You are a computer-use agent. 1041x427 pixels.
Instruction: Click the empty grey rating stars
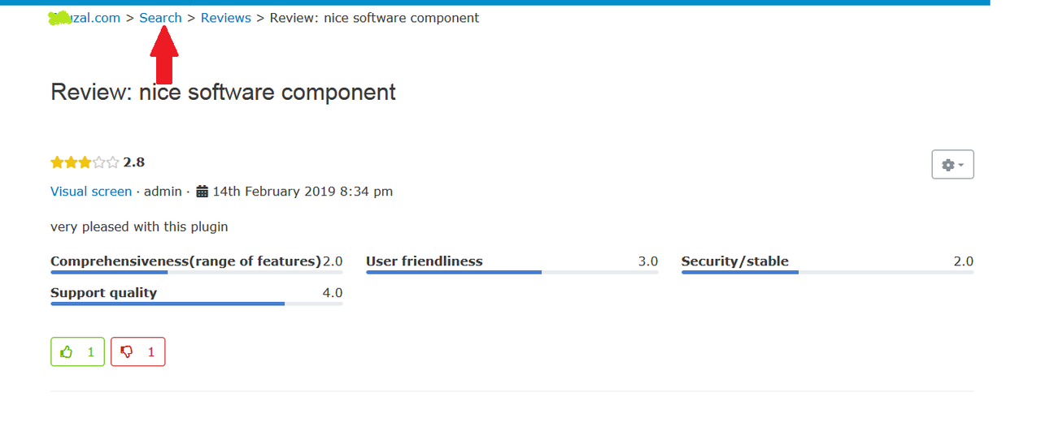click(106, 162)
